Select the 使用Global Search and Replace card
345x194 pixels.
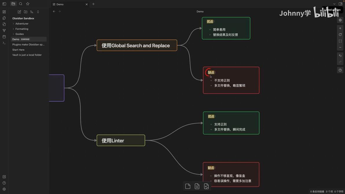tap(137, 45)
